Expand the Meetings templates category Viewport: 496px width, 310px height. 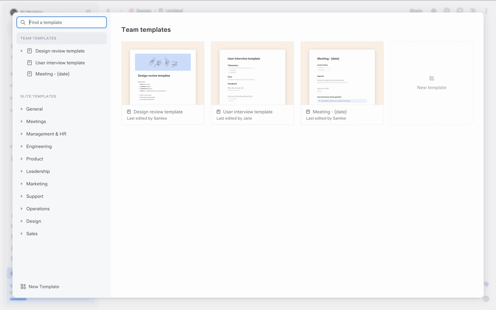point(22,121)
